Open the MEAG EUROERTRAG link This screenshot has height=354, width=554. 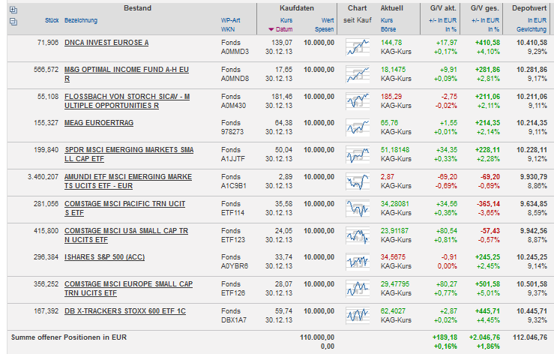point(99,123)
